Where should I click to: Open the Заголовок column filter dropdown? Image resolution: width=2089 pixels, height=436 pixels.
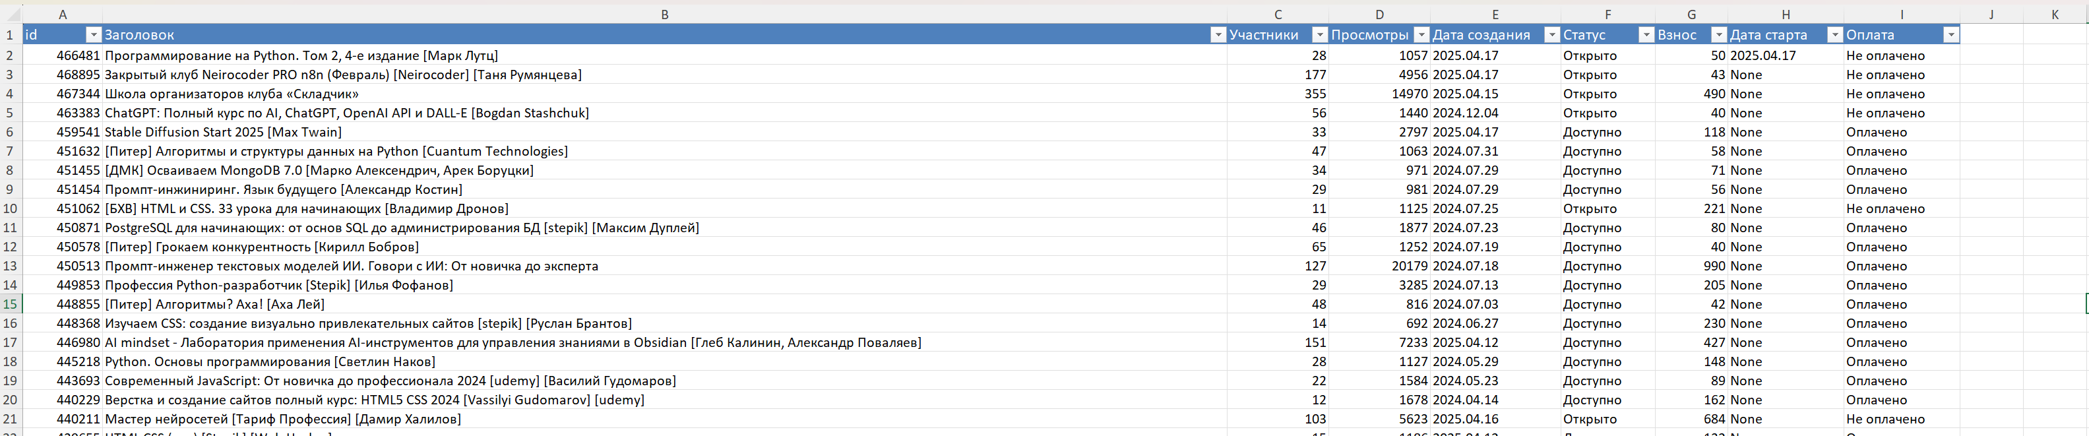click(x=1217, y=35)
